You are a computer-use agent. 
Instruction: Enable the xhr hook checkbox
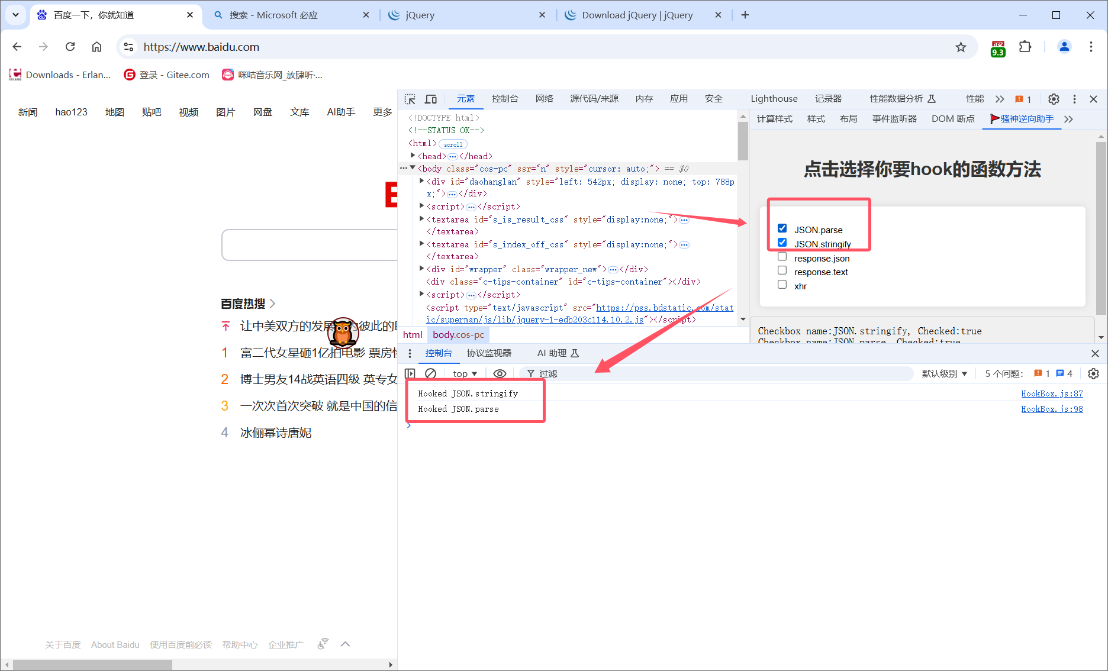782,285
